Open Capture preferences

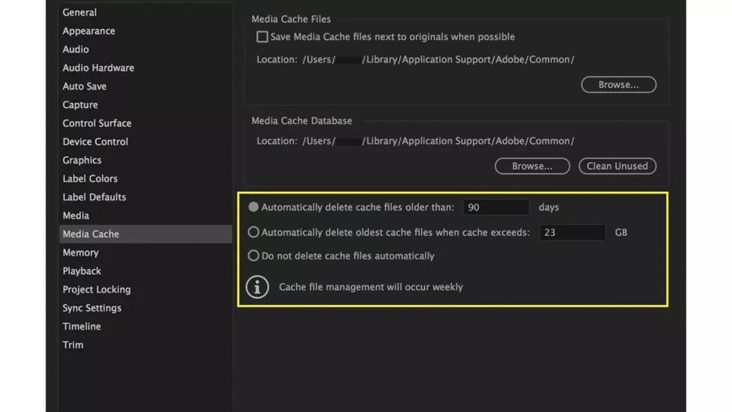point(80,105)
